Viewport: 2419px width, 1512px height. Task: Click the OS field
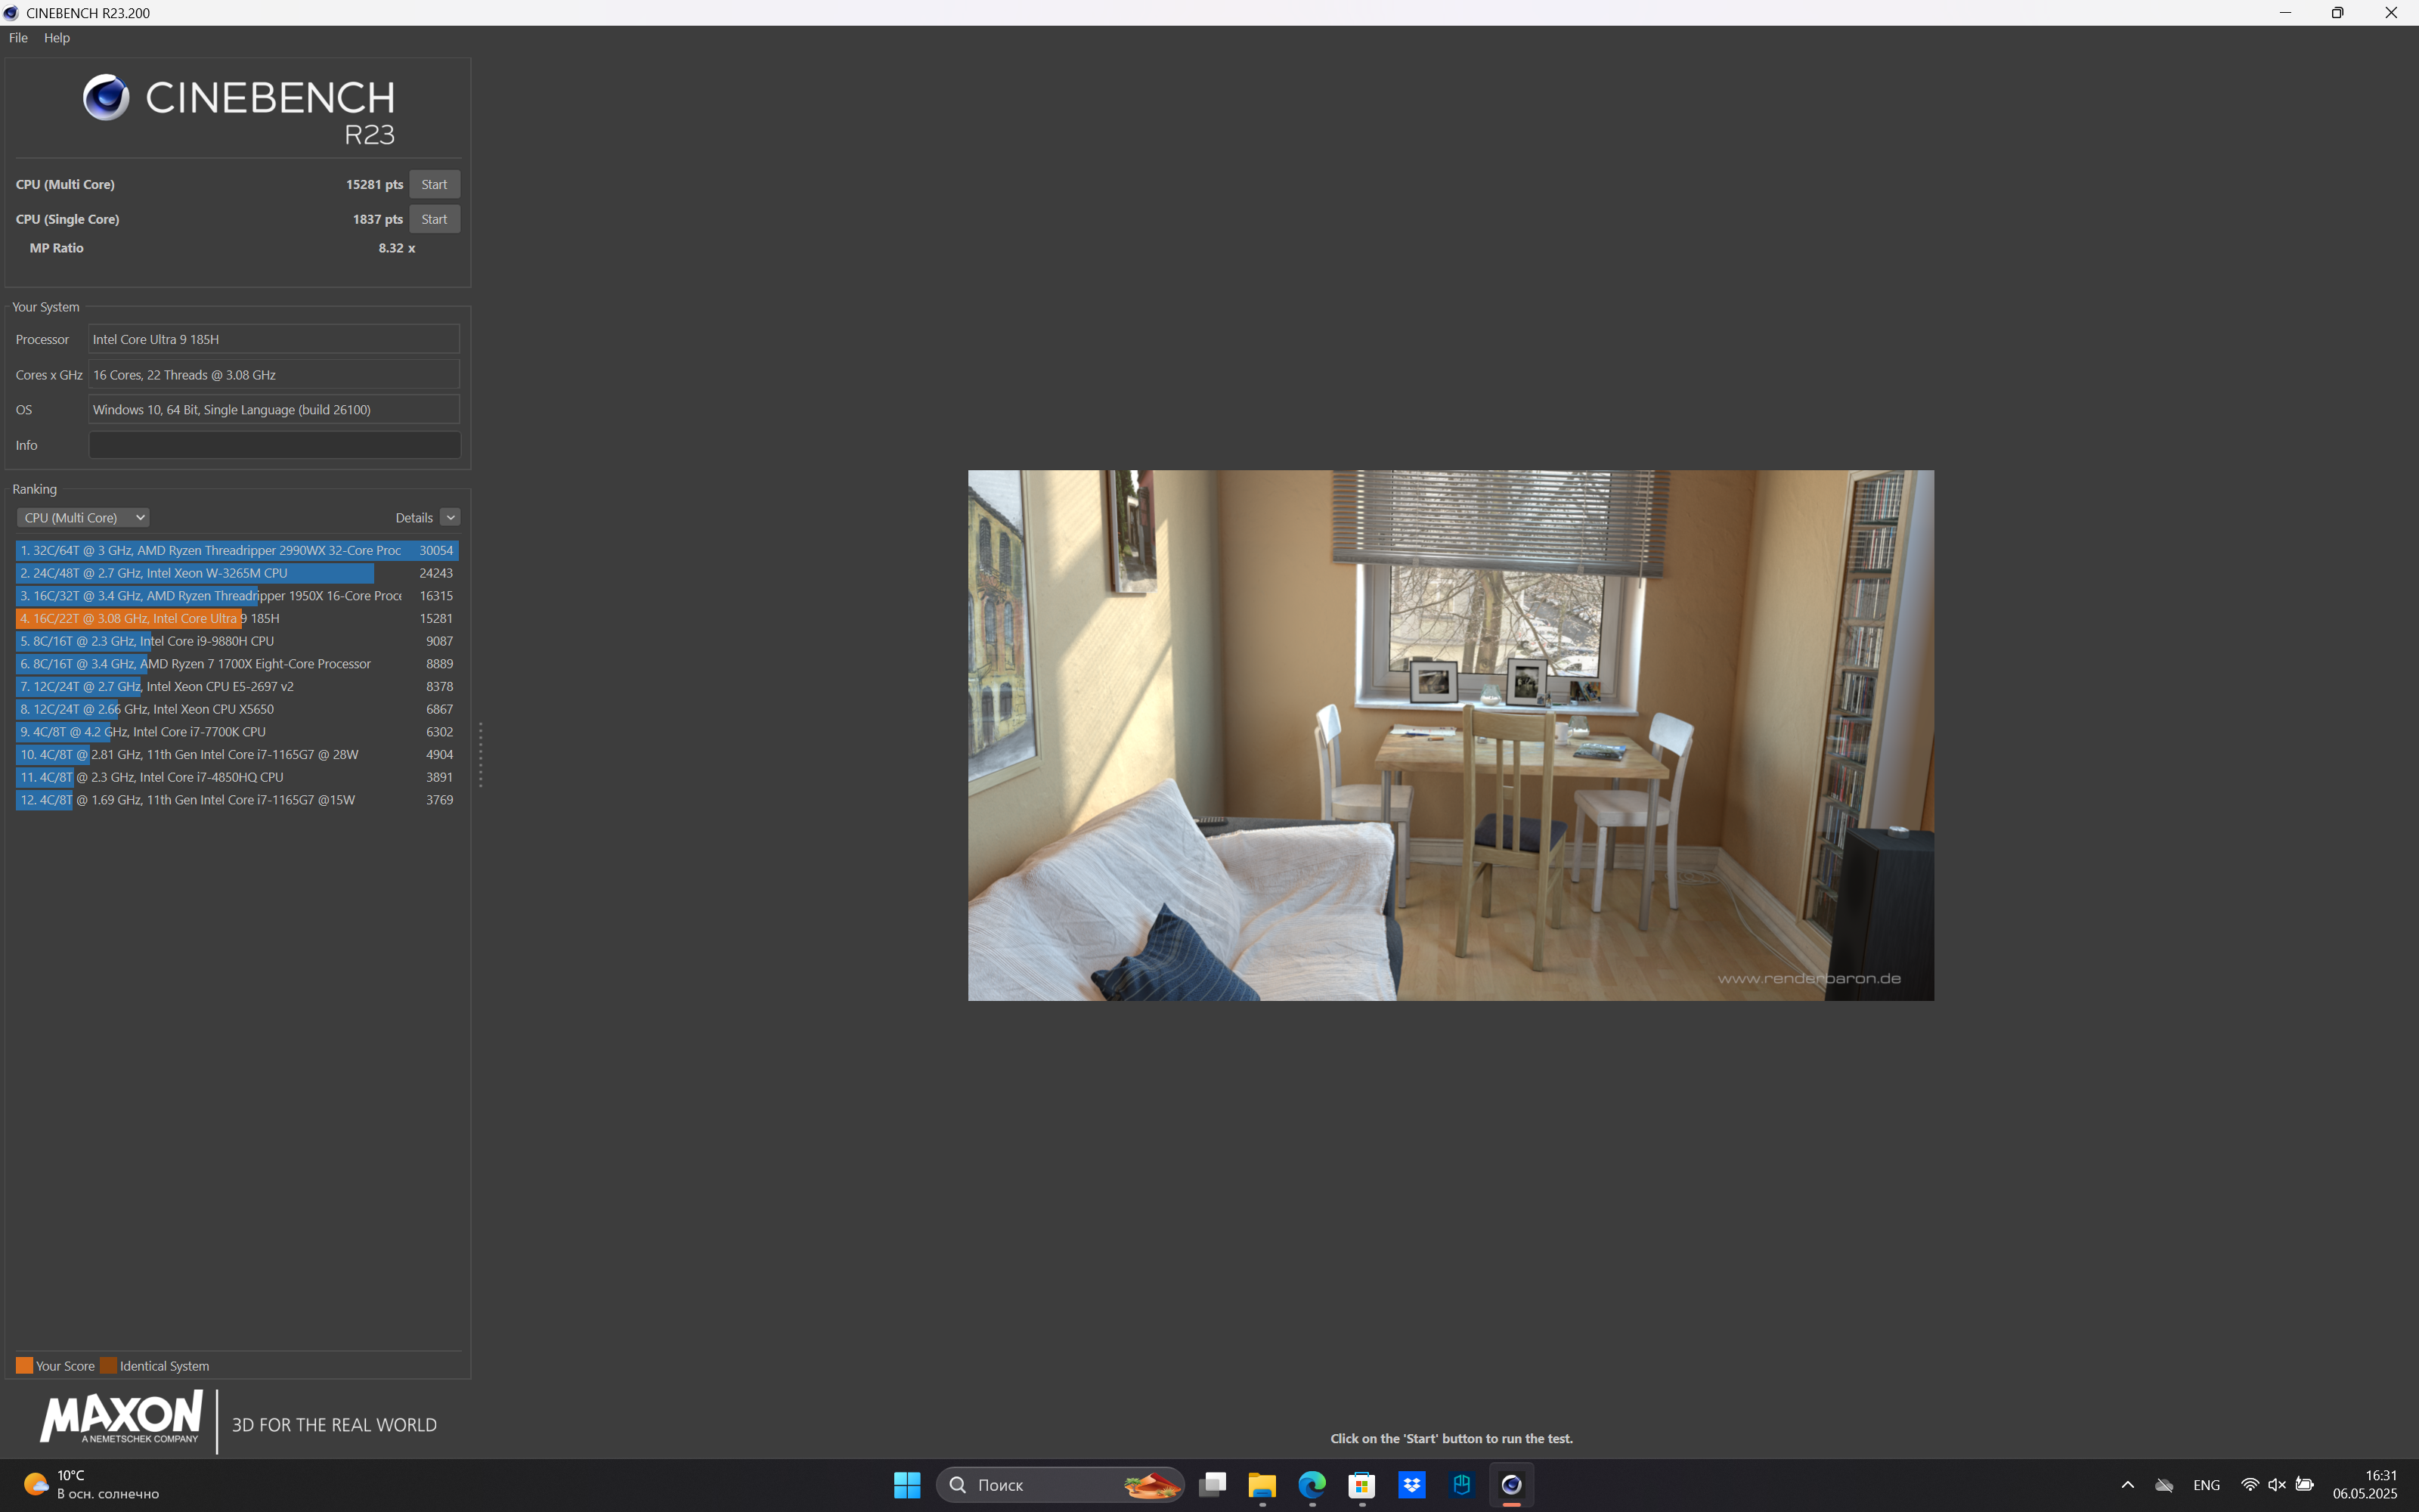(274, 410)
